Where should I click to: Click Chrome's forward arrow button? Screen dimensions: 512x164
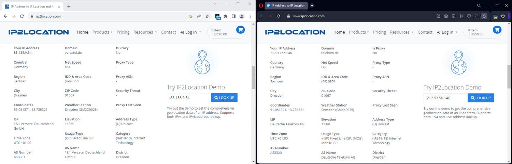click(x=14, y=16)
